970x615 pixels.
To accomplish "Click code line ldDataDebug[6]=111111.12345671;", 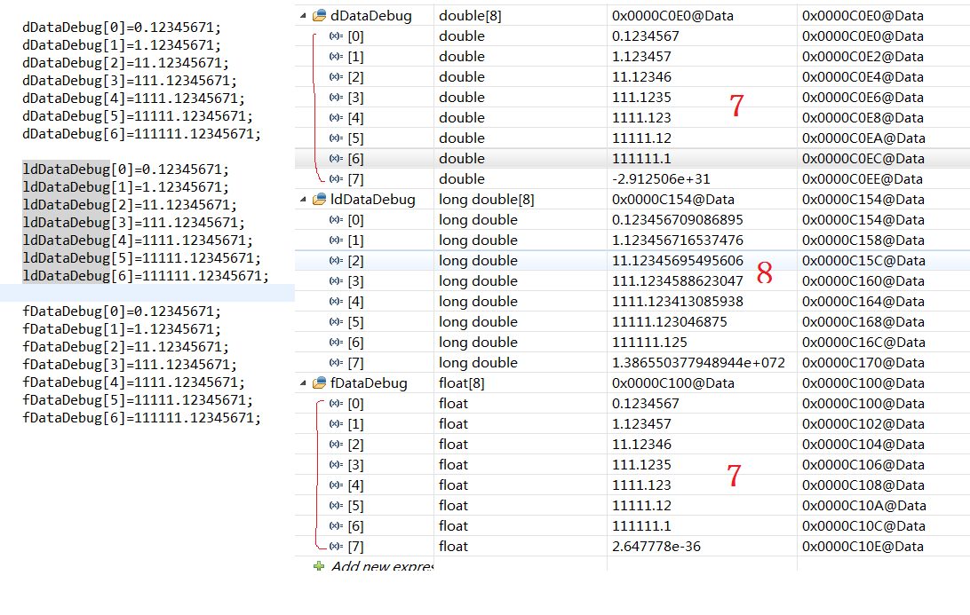I will point(146,275).
